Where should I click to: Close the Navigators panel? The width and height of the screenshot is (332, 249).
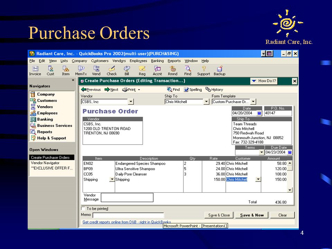[x=73, y=80]
